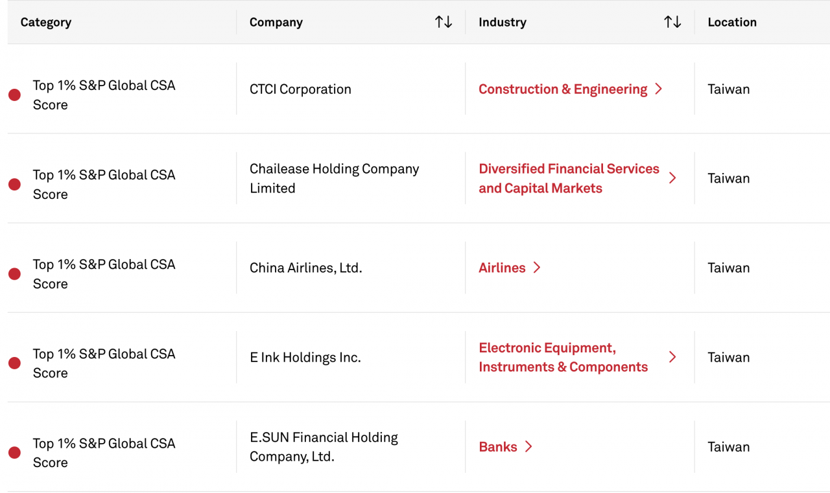This screenshot has width=830, height=493.
Task: Click the arrow next to Airlines
Action: pos(537,268)
